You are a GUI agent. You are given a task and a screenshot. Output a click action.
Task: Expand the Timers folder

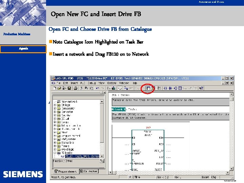point(55,146)
